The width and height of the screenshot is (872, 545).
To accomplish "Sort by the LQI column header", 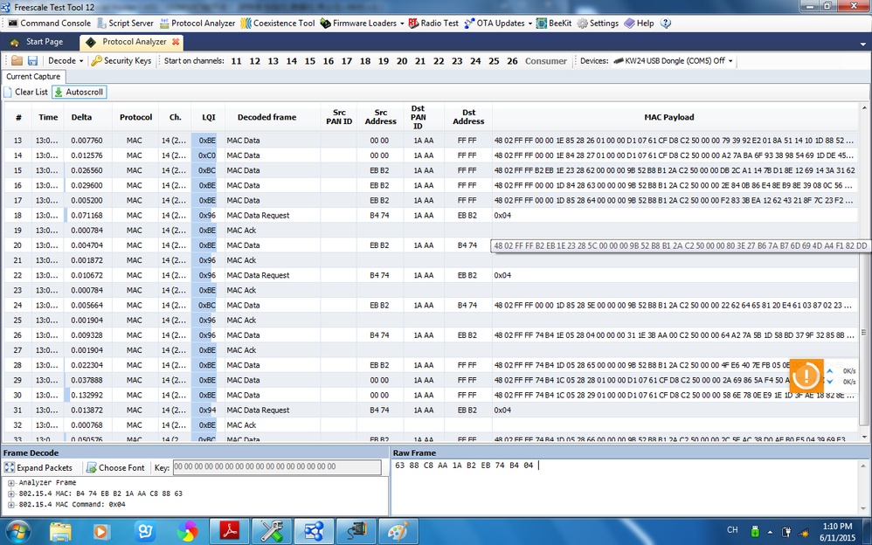I will pos(209,117).
